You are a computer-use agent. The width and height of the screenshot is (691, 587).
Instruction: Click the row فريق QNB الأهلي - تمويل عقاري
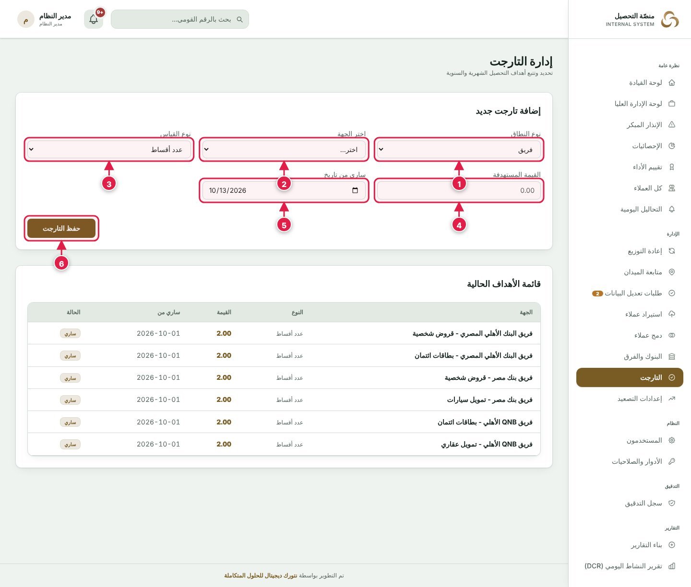(x=284, y=444)
